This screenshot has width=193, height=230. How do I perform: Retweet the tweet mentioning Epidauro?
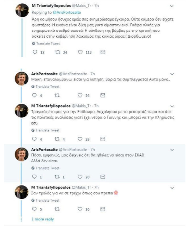[x=57, y=136]
